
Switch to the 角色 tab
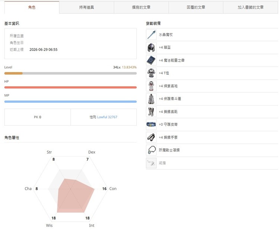click(32, 7)
